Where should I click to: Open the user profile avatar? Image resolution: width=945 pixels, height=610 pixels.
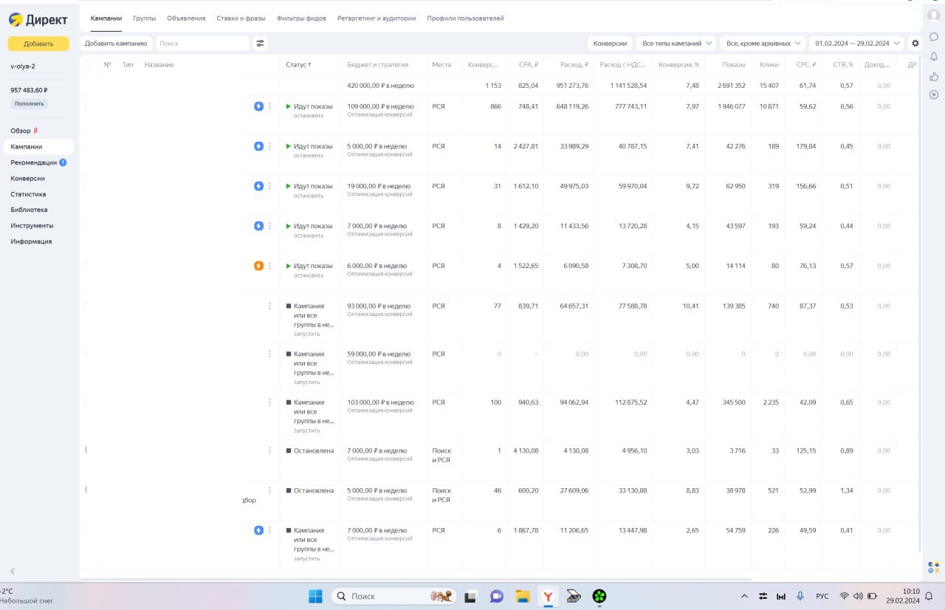pyautogui.click(x=934, y=16)
